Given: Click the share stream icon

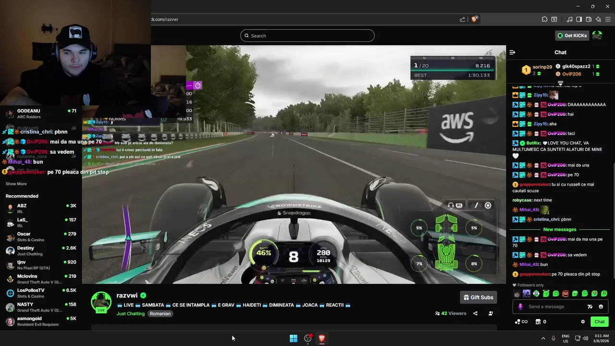Looking at the screenshot, I should coord(475,313).
